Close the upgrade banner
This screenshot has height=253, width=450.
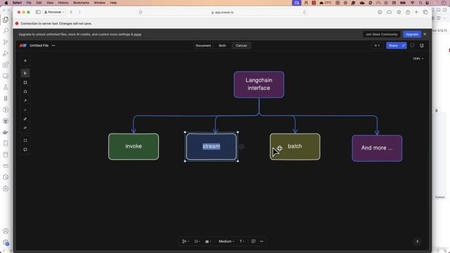pos(425,34)
